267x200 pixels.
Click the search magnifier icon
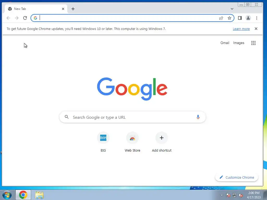(x=66, y=117)
